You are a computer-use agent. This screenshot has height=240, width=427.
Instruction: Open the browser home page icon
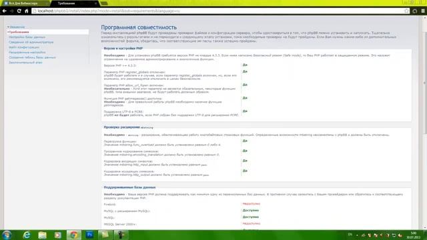(27, 11)
